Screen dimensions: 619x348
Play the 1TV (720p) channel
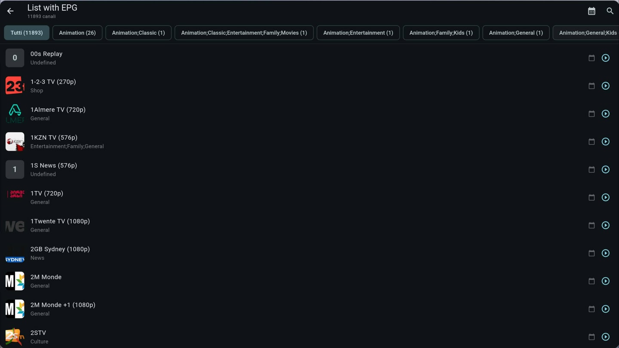pos(606,198)
